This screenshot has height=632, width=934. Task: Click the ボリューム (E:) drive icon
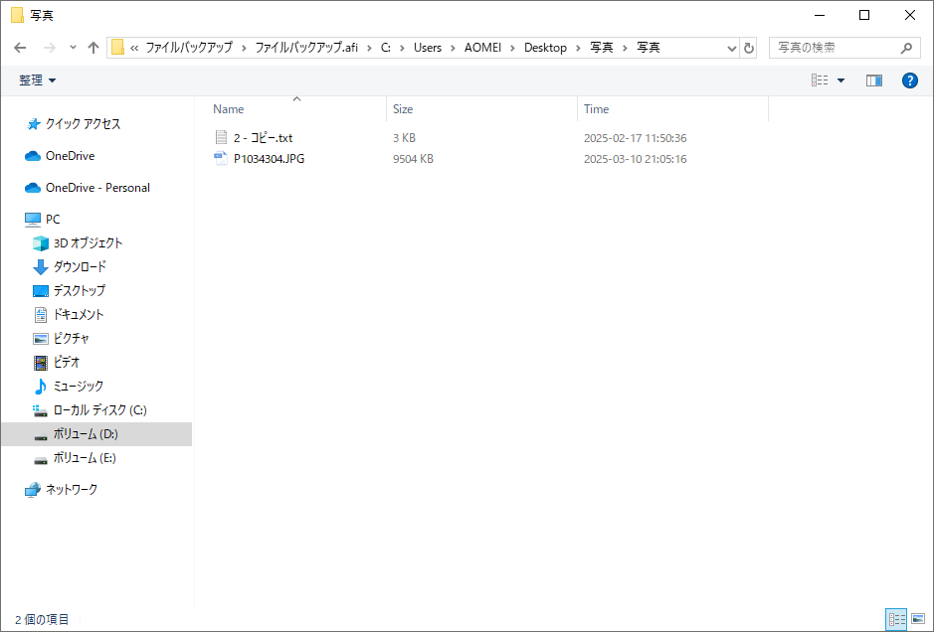(41, 460)
